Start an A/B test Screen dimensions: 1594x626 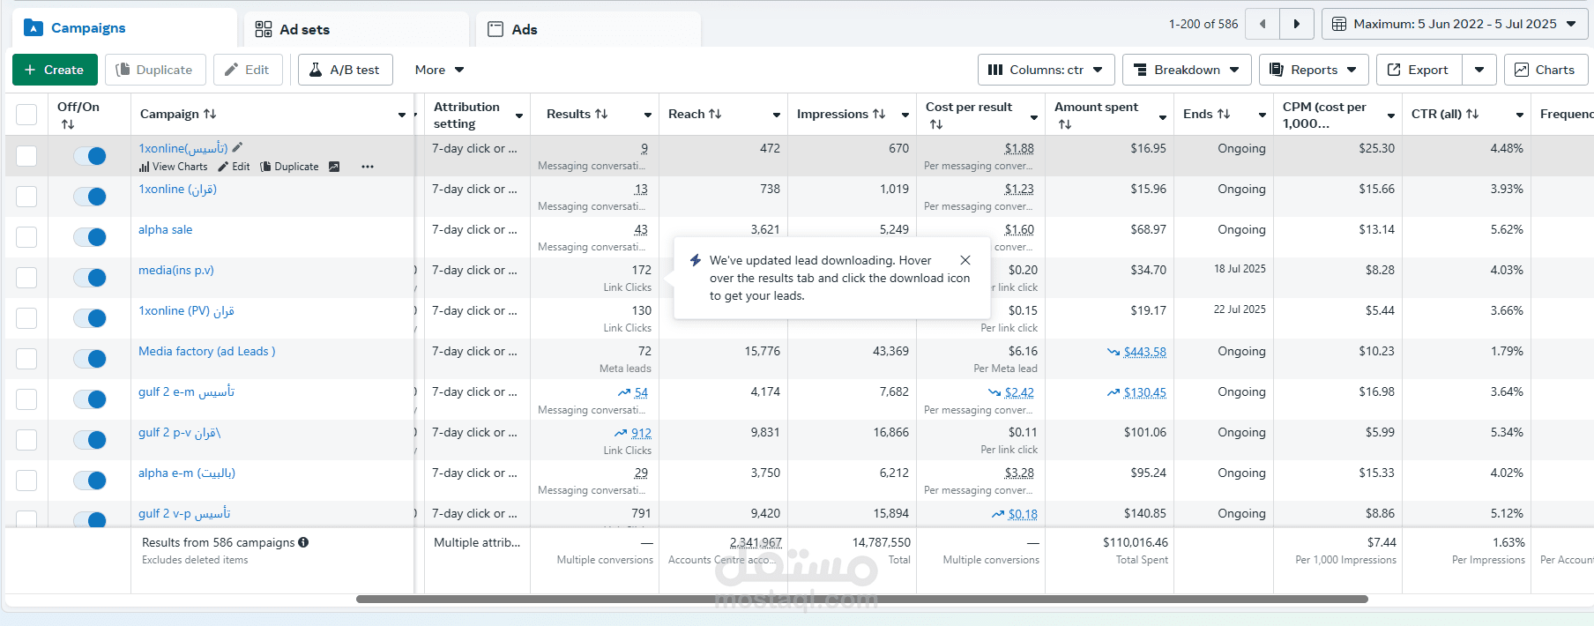point(345,70)
